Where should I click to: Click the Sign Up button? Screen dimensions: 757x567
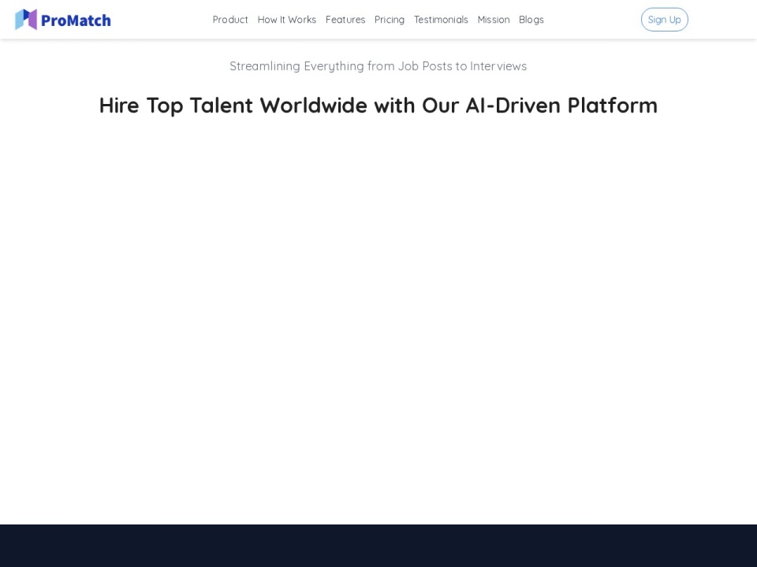coord(664,20)
